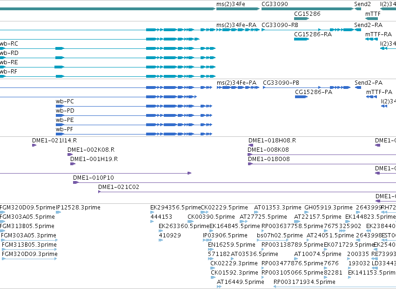Select EST RP003477876.5prime label
Screen dimensions: 396x289
(x=292, y=264)
